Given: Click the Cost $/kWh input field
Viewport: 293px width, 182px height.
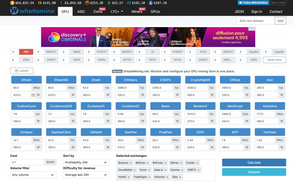Looking at the screenshot, I should [27, 162].
